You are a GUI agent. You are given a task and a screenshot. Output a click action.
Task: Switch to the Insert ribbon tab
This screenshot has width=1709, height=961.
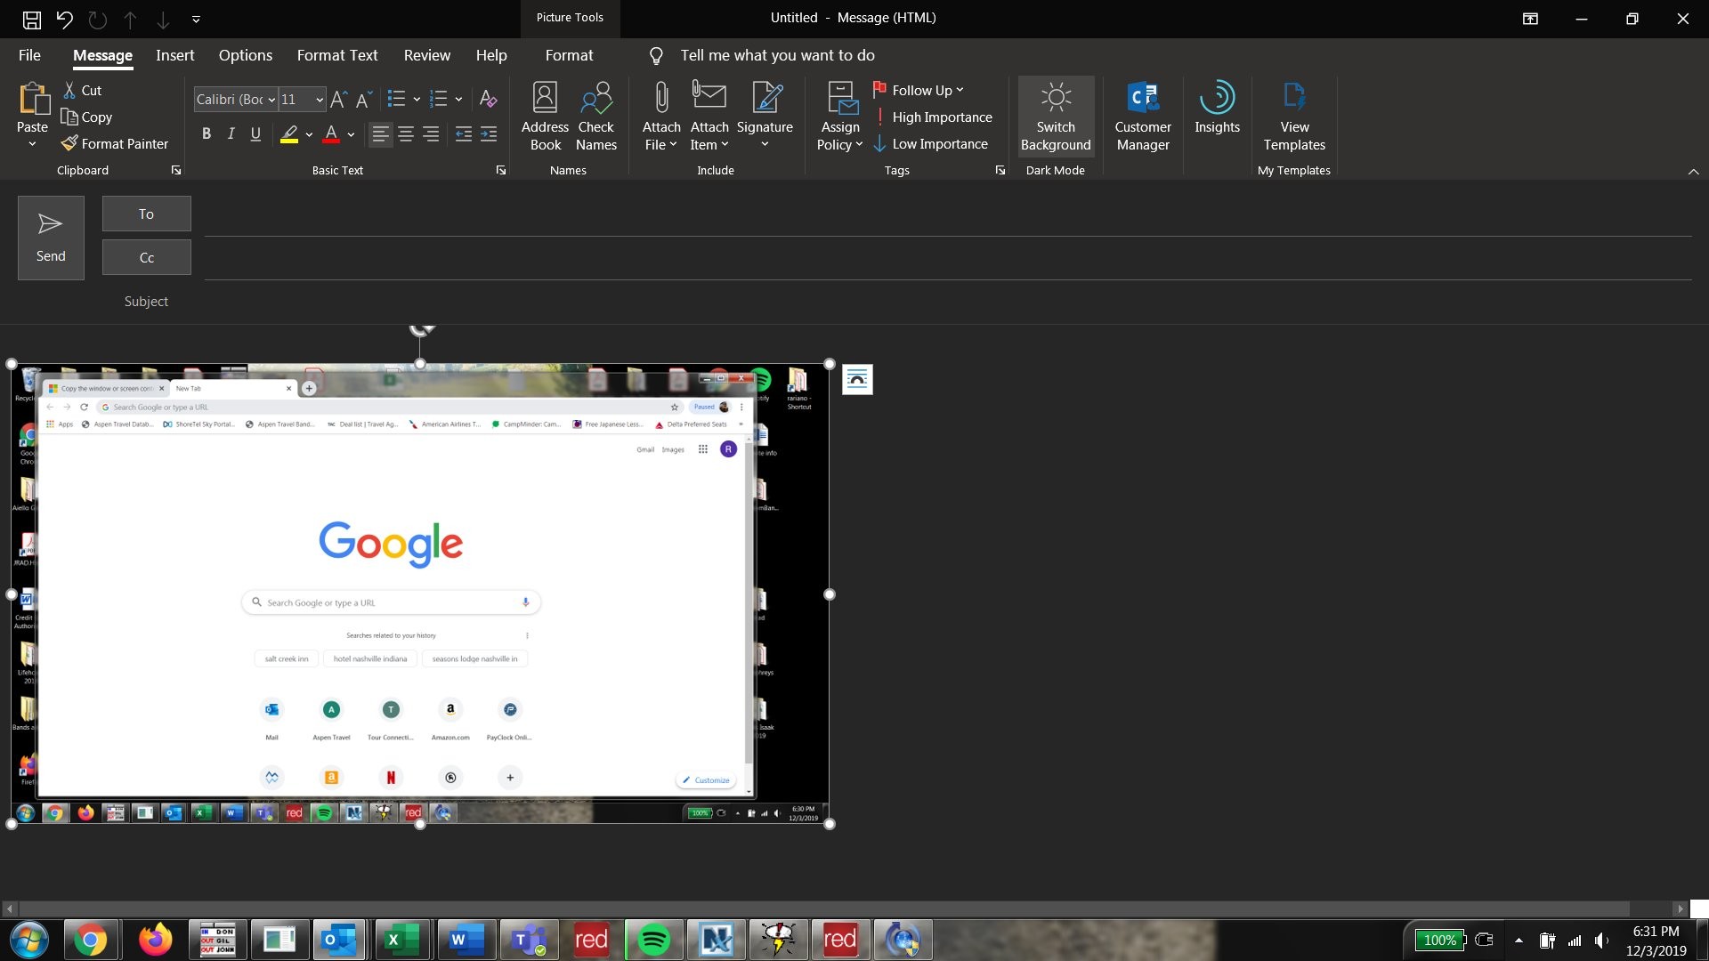(x=174, y=54)
